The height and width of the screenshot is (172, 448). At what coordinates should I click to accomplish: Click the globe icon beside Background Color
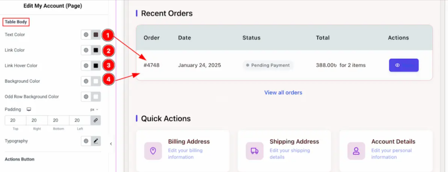tap(86, 81)
